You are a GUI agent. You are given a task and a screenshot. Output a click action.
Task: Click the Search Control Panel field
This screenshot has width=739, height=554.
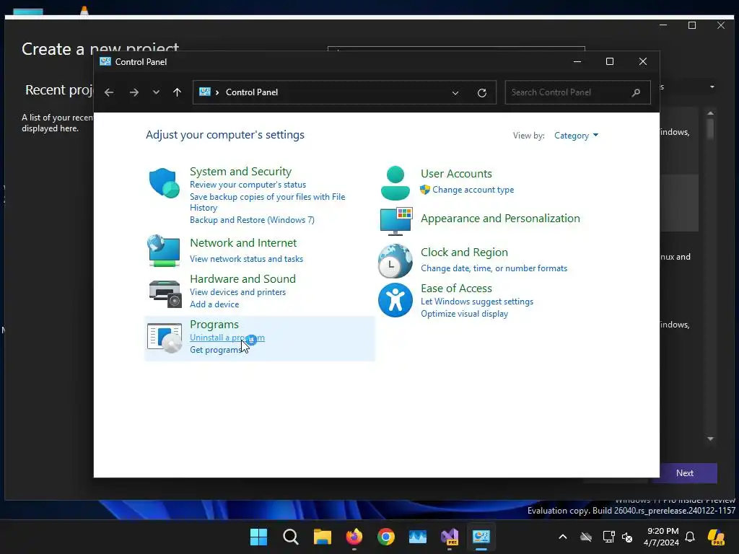pyautogui.click(x=578, y=92)
